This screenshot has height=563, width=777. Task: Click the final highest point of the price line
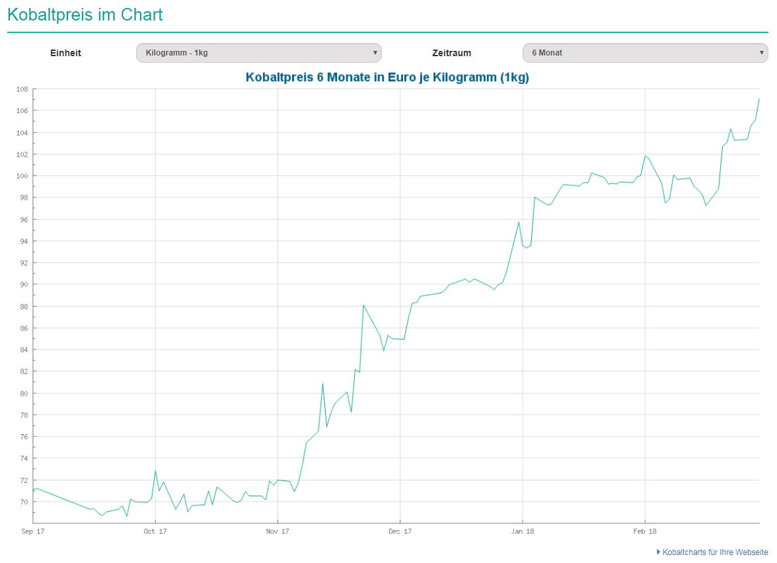point(759,99)
